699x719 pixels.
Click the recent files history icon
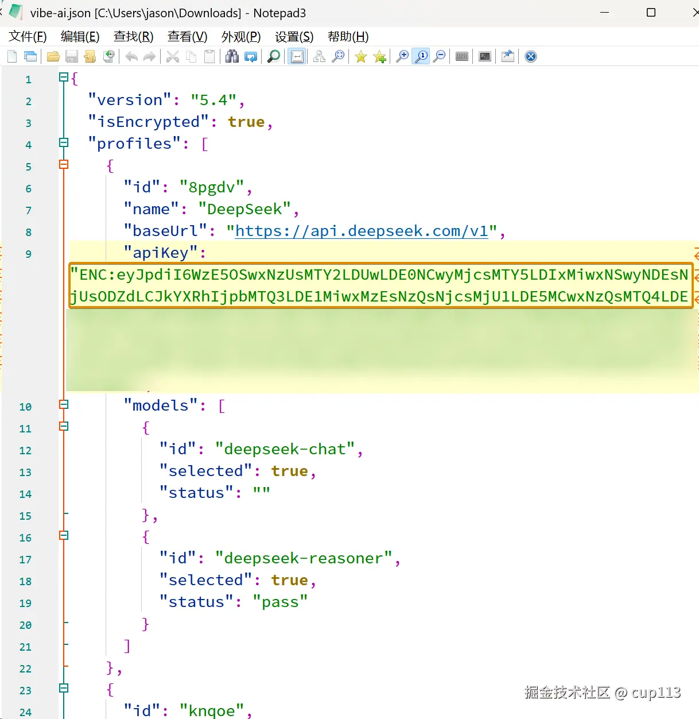[108, 56]
